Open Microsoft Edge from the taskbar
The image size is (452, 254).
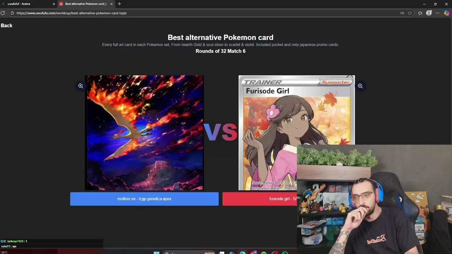click(x=243, y=253)
